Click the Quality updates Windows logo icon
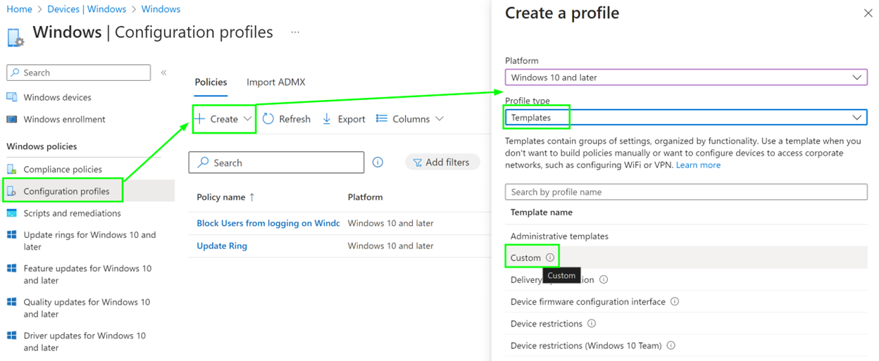The width and height of the screenshot is (879, 361). [x=12, y=302]
